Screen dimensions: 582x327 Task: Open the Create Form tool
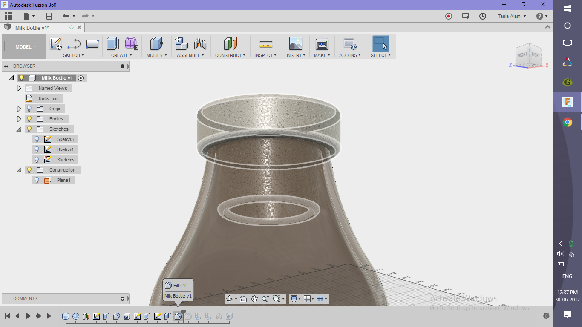coord(131,44)
